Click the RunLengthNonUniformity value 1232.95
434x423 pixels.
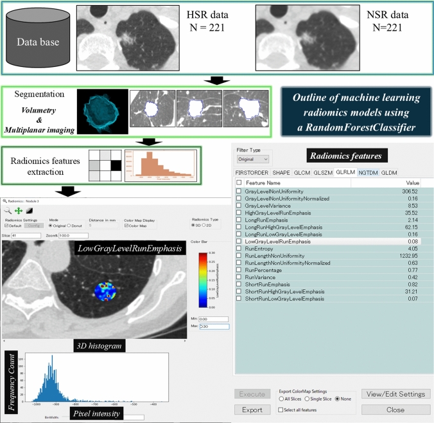[x=408, y=256]
